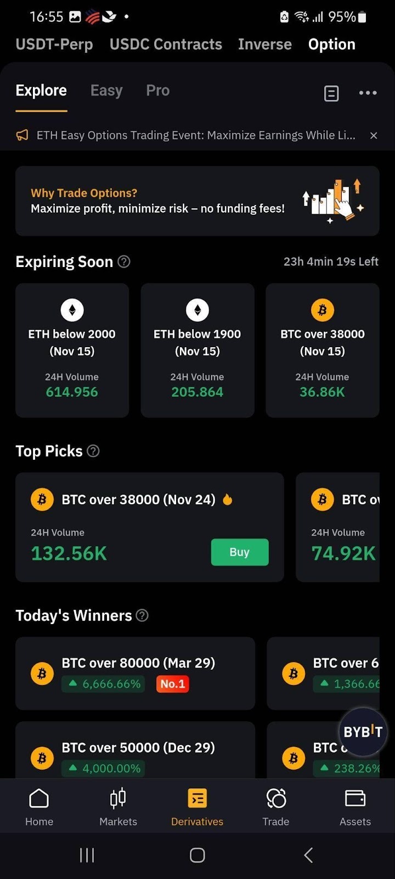Open the orders list icon
Image resolution: width=395 pixels, height=879 pixels.
pyautogui.click(x=331, y=93)
